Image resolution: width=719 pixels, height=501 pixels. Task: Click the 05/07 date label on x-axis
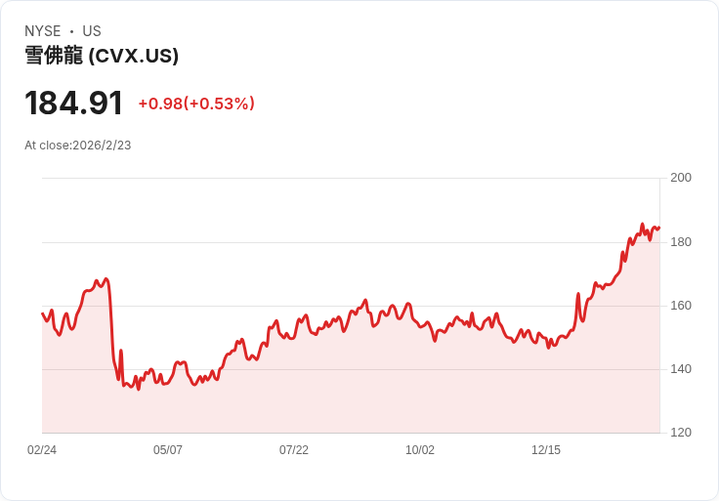click(x=168, y=450)
